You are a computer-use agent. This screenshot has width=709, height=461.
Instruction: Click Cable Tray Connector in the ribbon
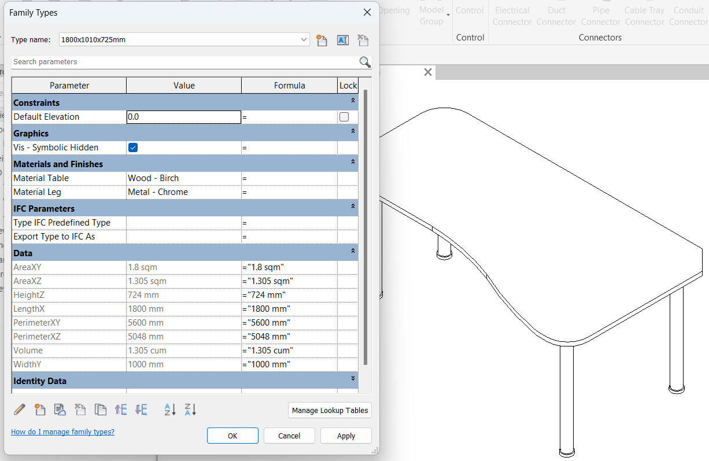(x=644, y=16)
